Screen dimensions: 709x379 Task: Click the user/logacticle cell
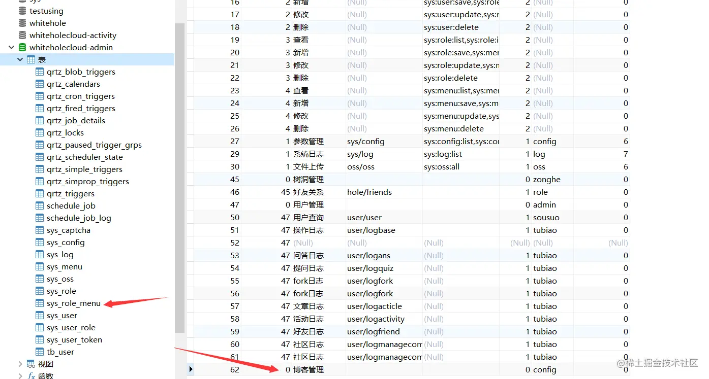pyautogui.click(x=375, y=306)
